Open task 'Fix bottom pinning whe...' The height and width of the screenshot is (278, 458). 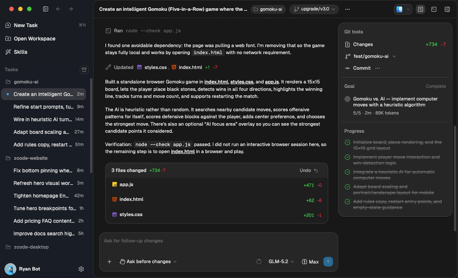point(44,170)
